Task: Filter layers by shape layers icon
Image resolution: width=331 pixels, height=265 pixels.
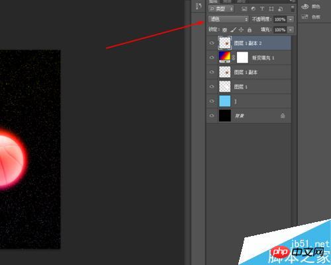Action: 271,9
